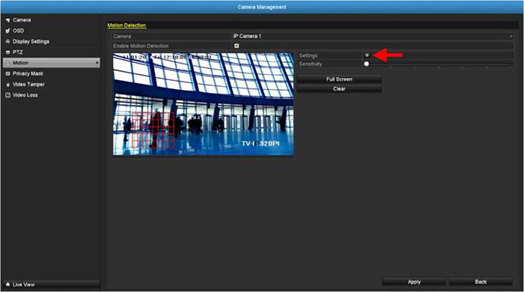Viewport: 524px width, 292px height.
Task: Click the Video Loss icon
Action: tap(7, 95)
